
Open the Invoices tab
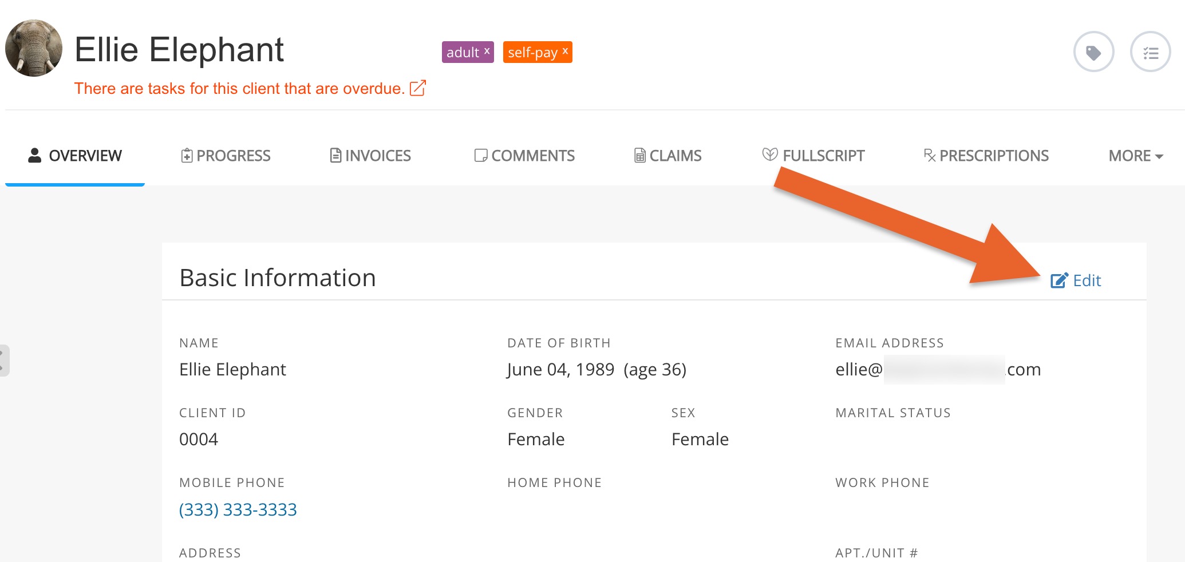370,156
